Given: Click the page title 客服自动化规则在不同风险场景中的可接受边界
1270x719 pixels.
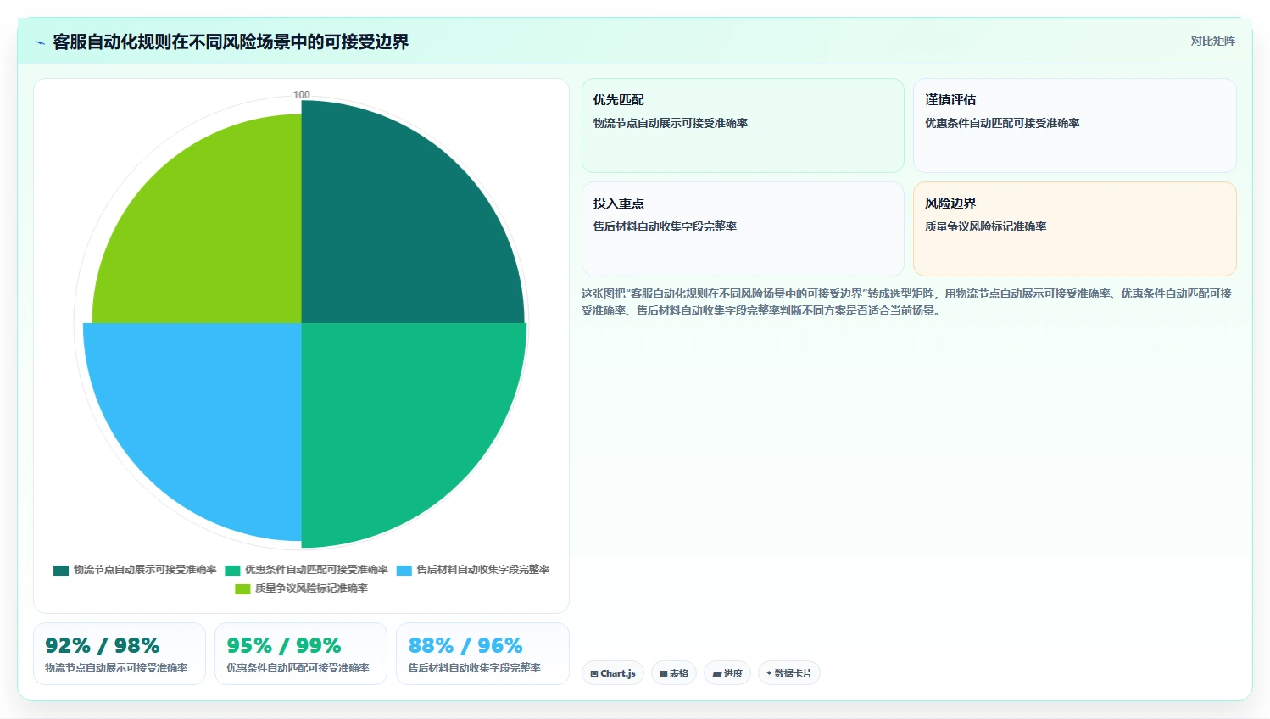Looking at the screenshot, I should (231, 42).
